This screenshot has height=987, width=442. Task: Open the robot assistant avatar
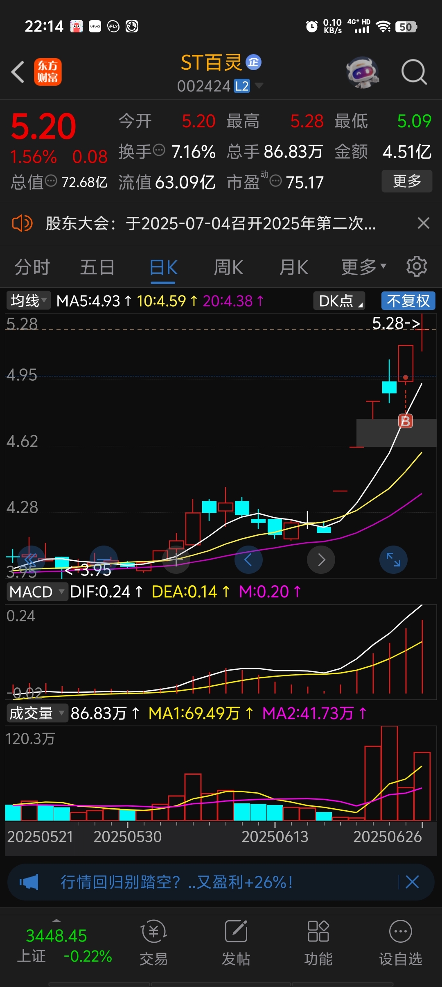tap(362, 72)
